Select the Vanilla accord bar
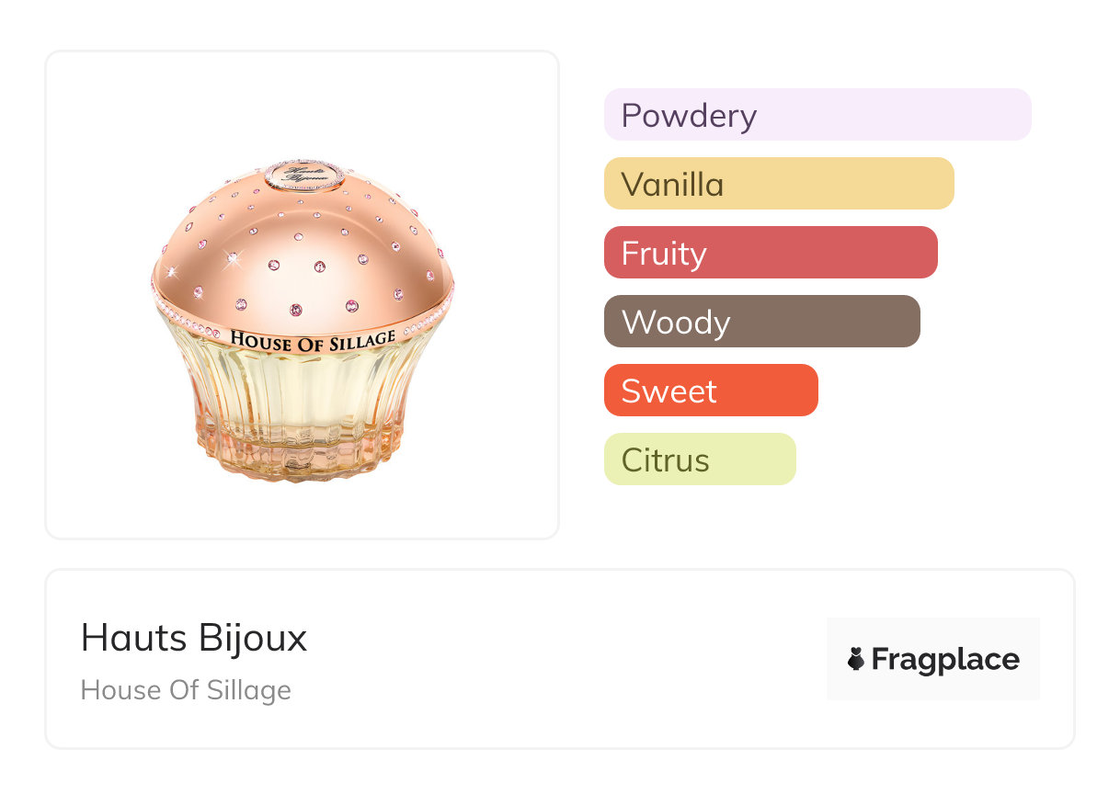Screen dimensions: 1120x794 tap(778, 184)
